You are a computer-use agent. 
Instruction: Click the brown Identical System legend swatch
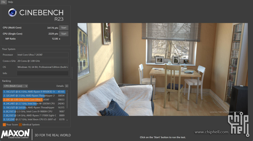tap(20, 125)
